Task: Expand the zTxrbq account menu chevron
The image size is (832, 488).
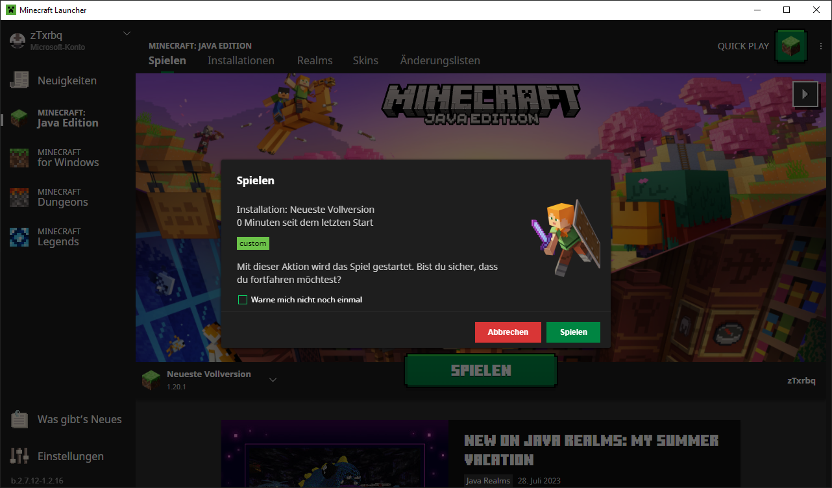Action: click(127, 33)
